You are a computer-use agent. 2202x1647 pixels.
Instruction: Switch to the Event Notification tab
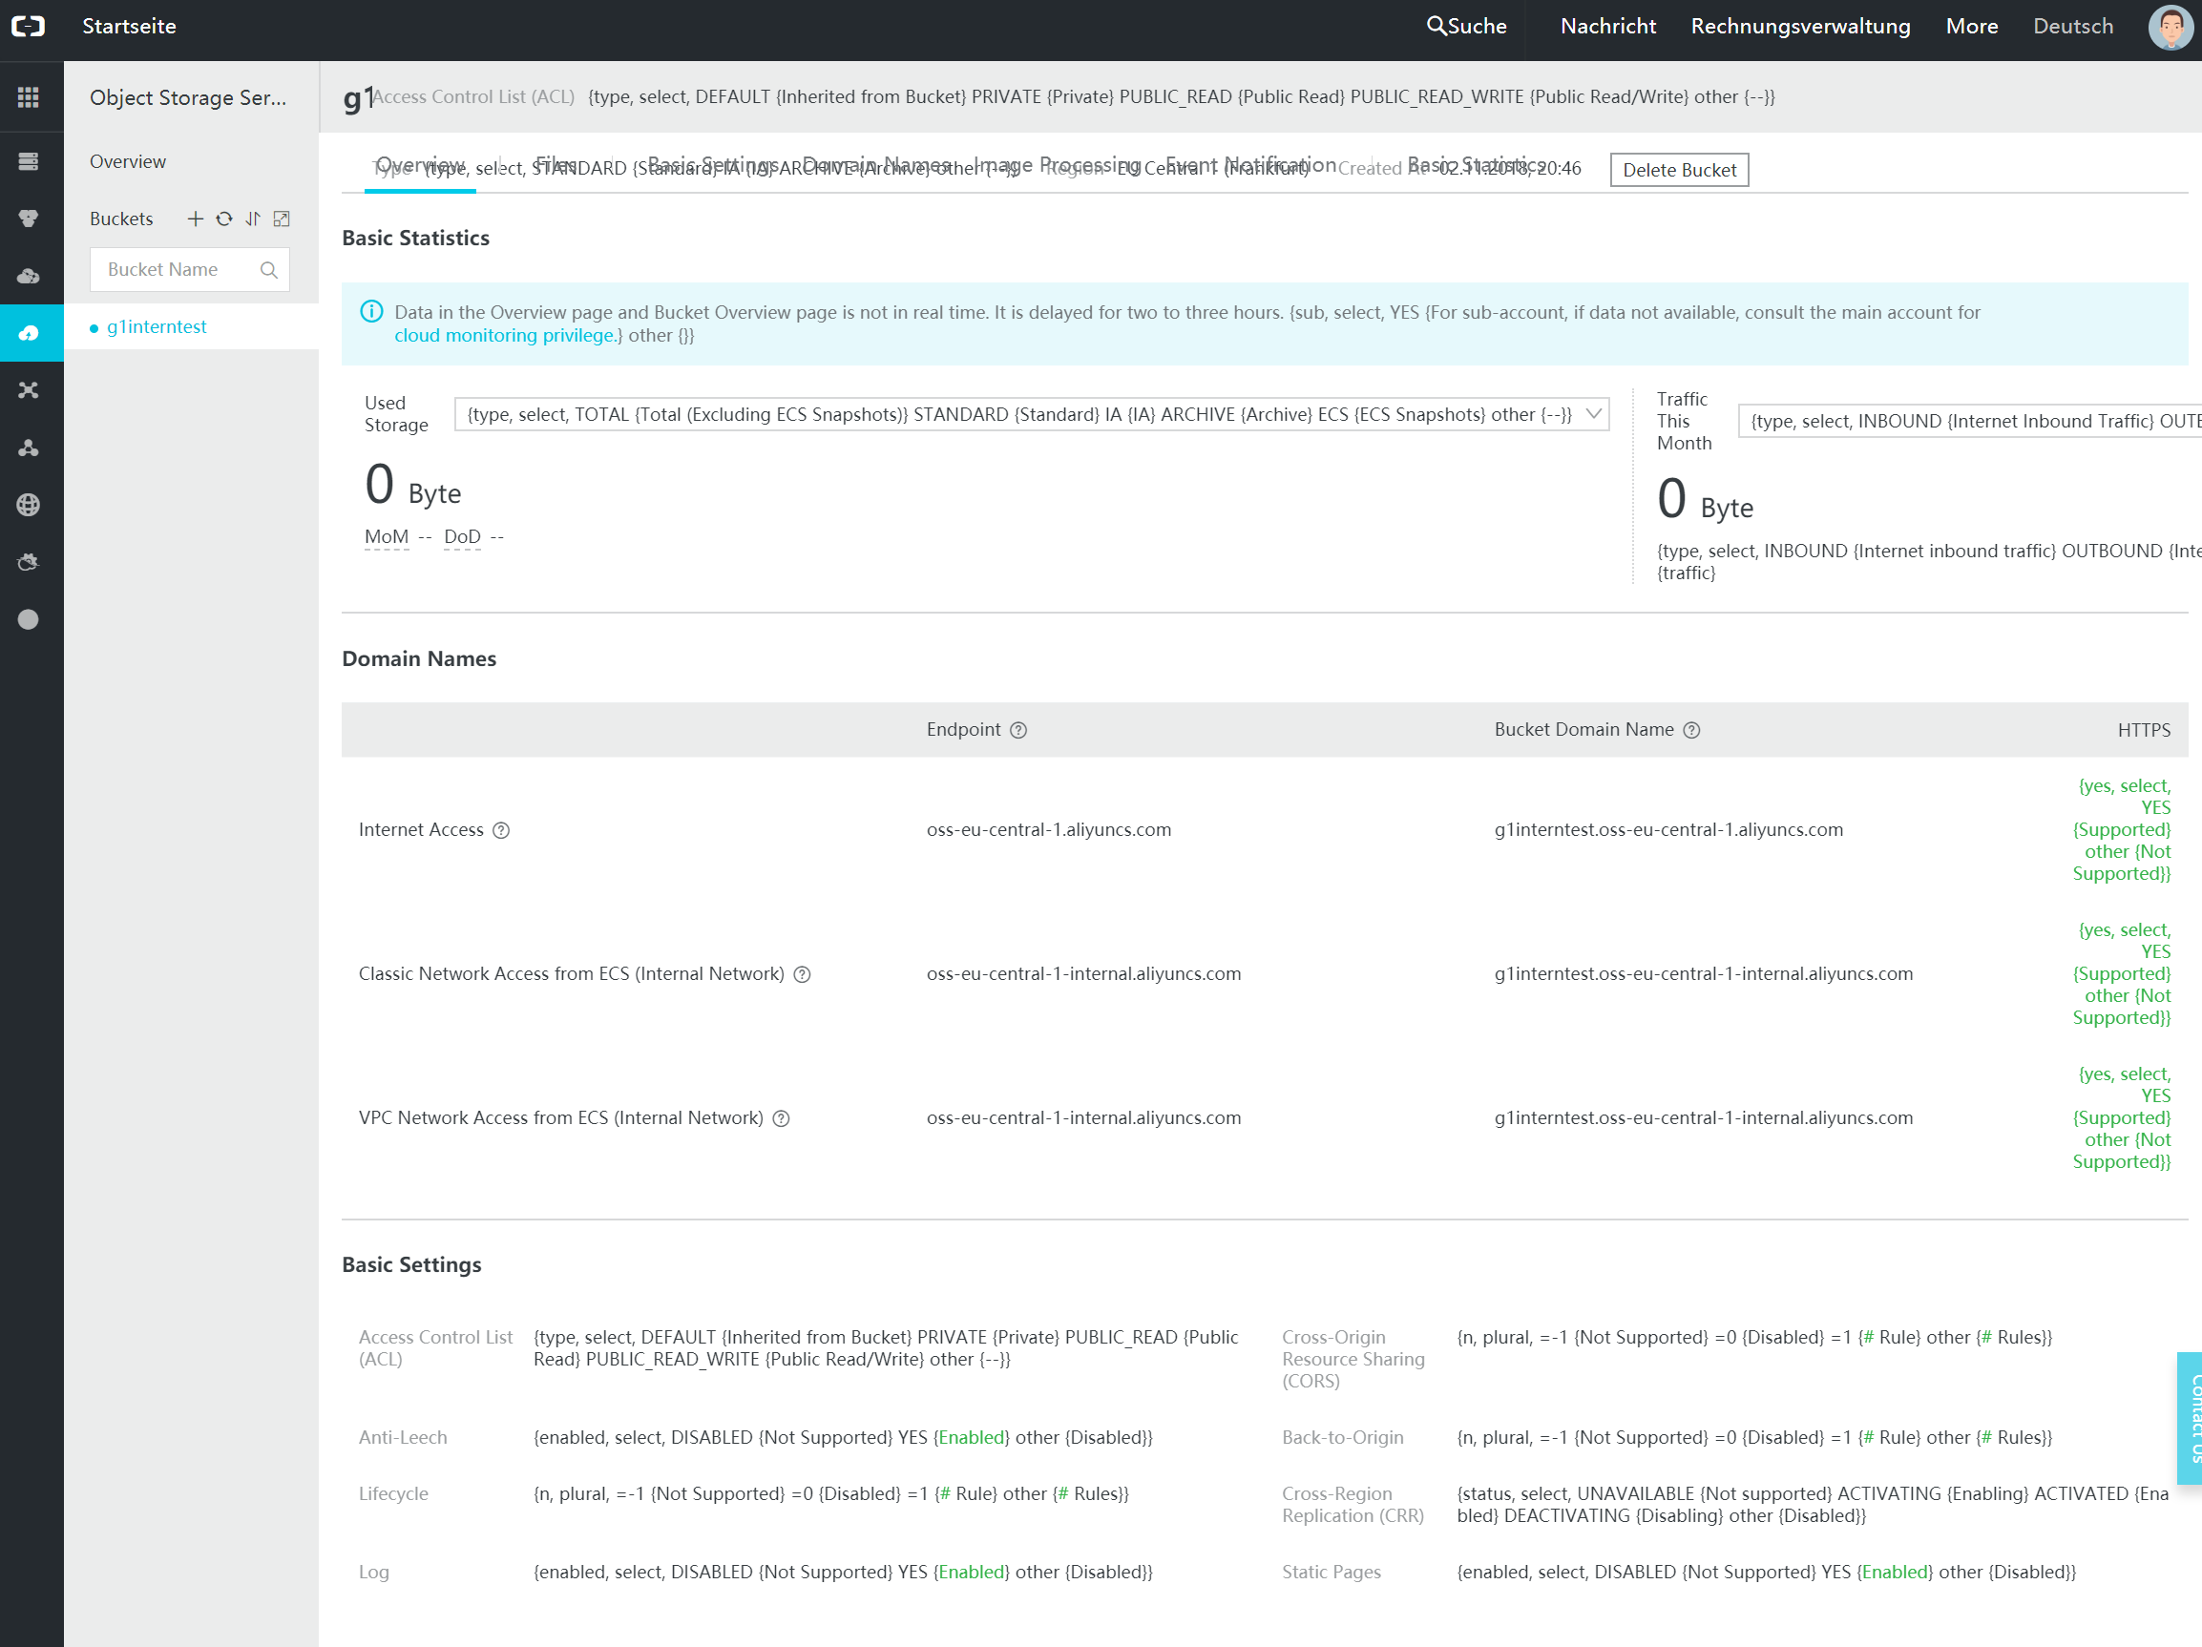[1250, 165]
